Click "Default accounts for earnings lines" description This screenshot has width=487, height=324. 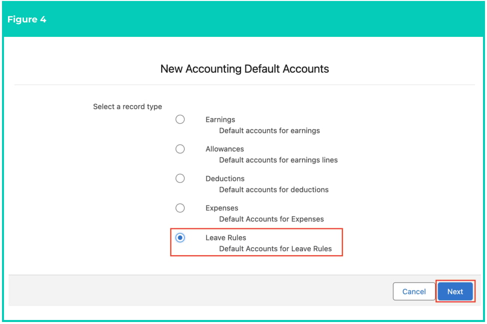click(x=278, y=160)
